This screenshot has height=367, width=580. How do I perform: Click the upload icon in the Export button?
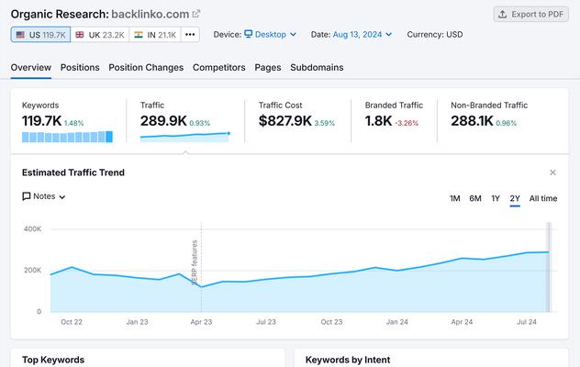(x=502, y=14)
